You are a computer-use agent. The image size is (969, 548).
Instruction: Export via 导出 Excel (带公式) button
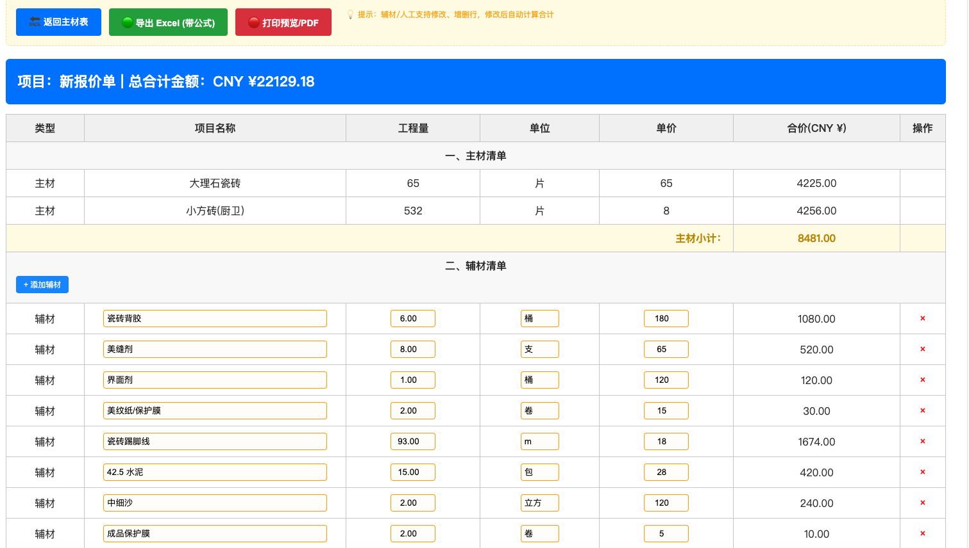pyautogui.click(x=168, y=22)
